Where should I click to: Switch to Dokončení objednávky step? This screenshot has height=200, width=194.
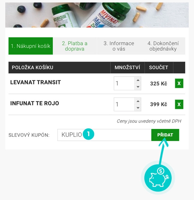[163, 46]
